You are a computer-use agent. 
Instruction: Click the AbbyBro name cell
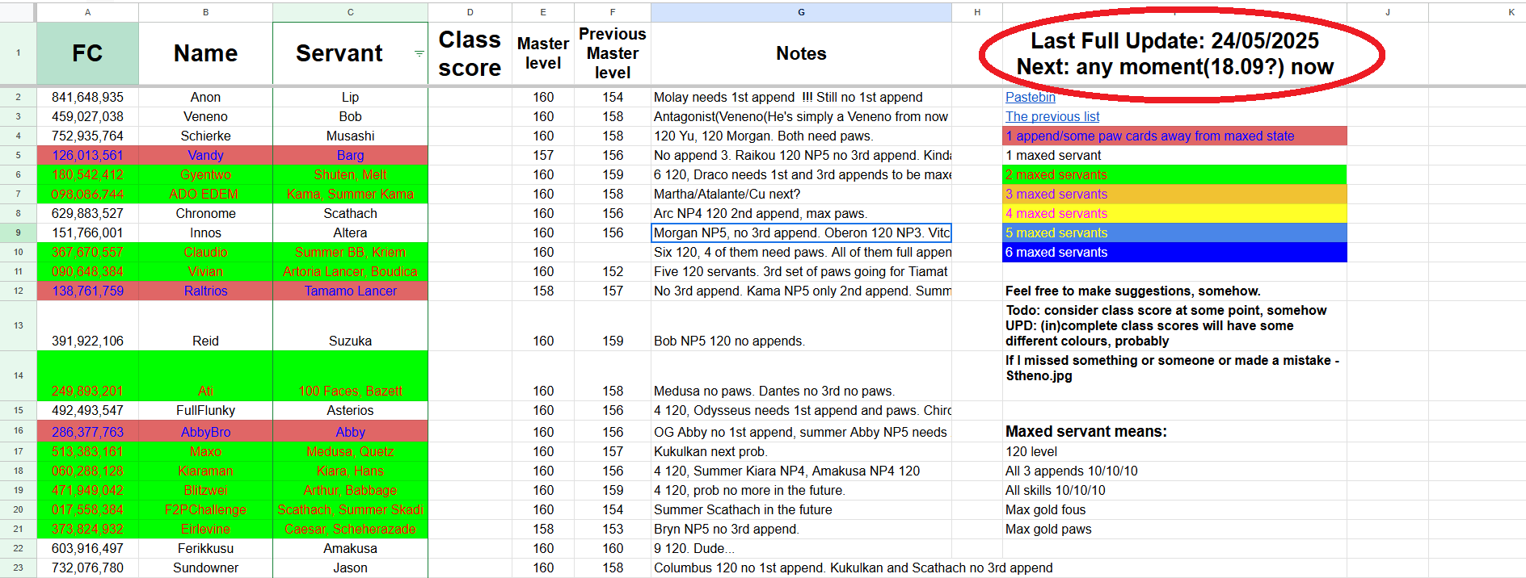[205, 432]
